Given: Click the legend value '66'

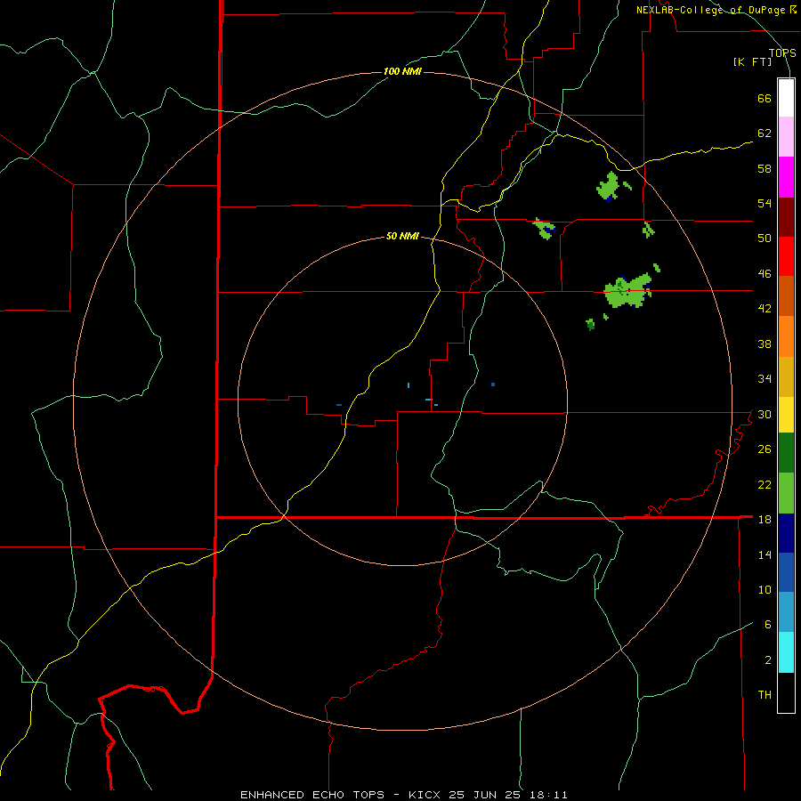Looking at the screenshot, I should [765, 98].
